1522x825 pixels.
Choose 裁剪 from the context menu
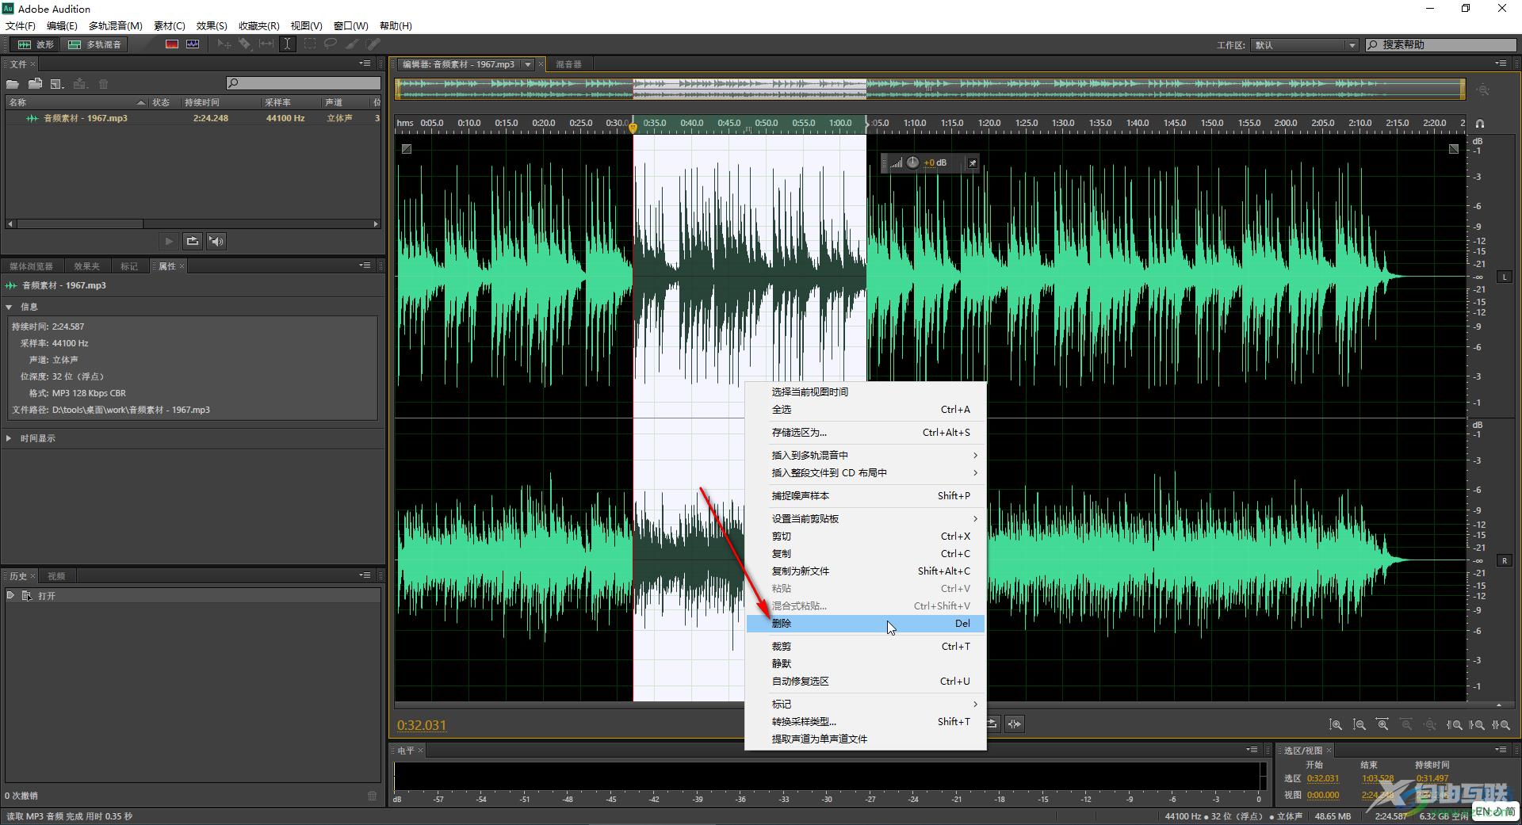coord(866,647)
